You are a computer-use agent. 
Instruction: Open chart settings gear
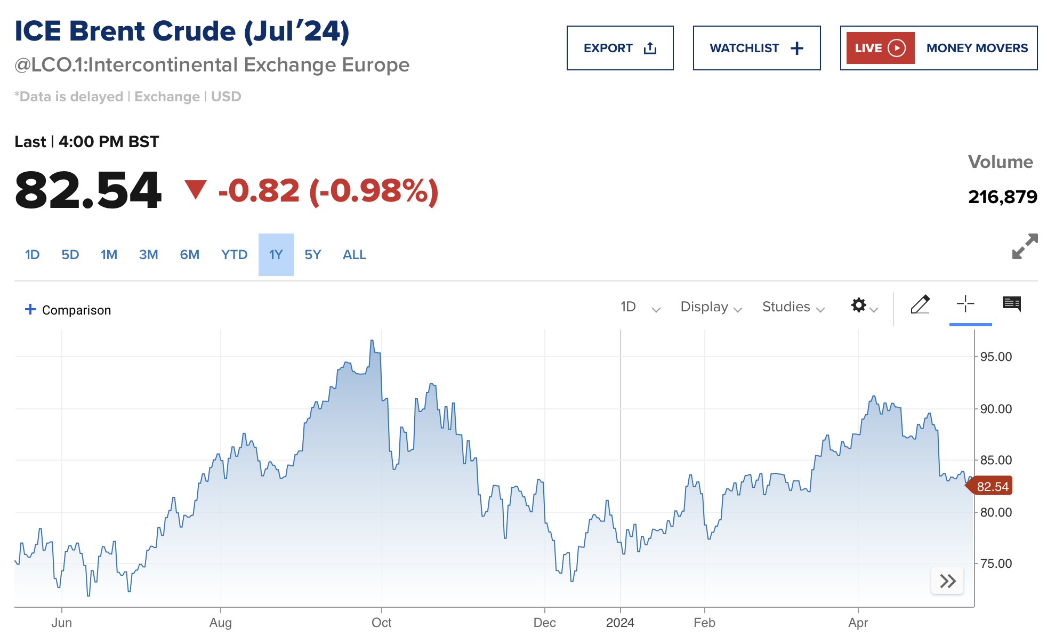coord(858,305)
